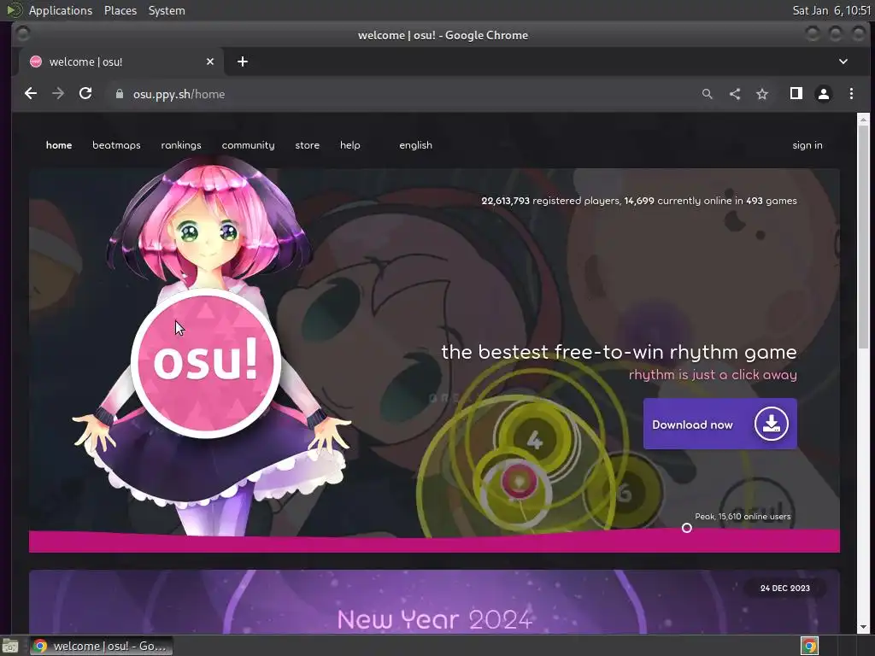This screenshot has width=875, height=656.
Task: Click the '24 DEC 2023' date badge
Action: [784, 588]
